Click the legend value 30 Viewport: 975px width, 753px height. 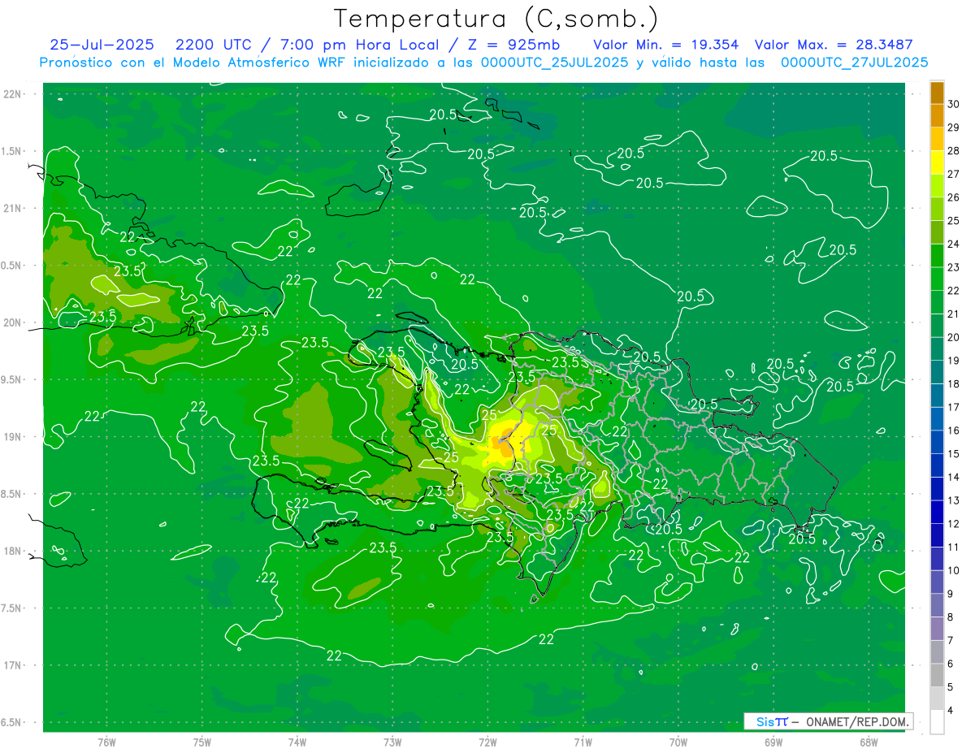point(954,104)
